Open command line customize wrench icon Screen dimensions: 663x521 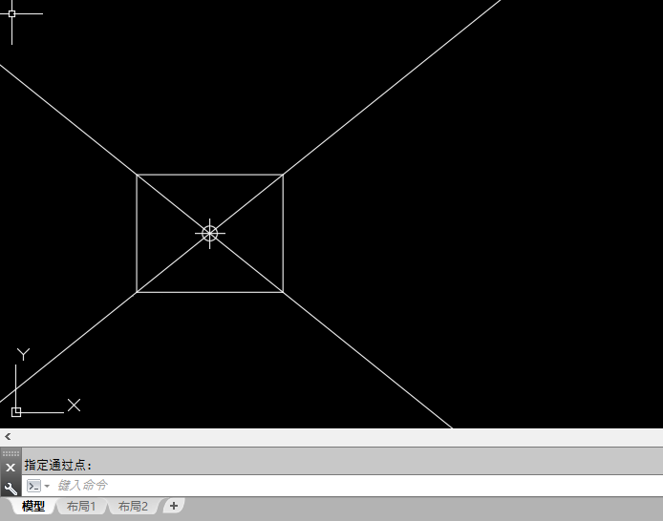click(x=11, y=489)
